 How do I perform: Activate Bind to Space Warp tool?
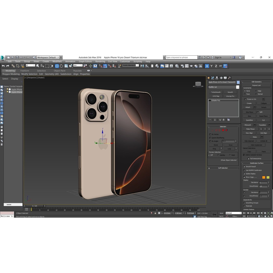(x=22, y=66)
